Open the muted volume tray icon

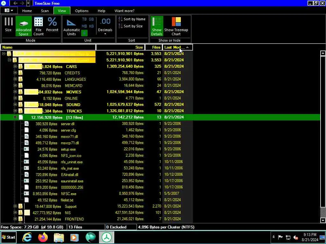click(x=296, y=237)
